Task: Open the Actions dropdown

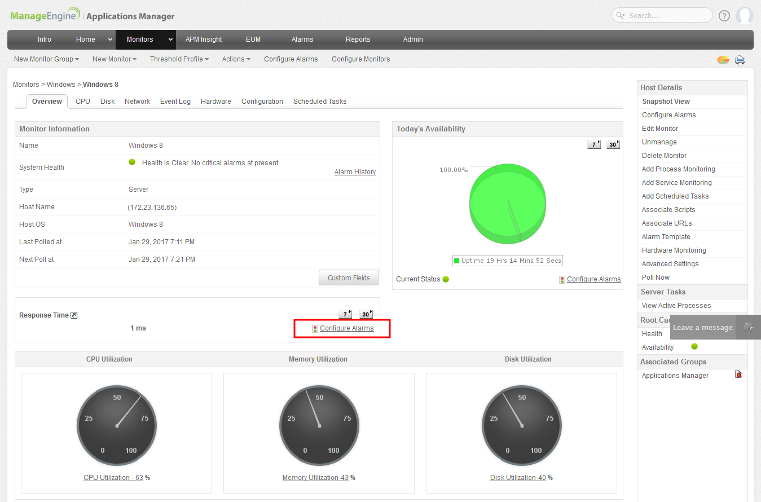Action: (236, 59)
